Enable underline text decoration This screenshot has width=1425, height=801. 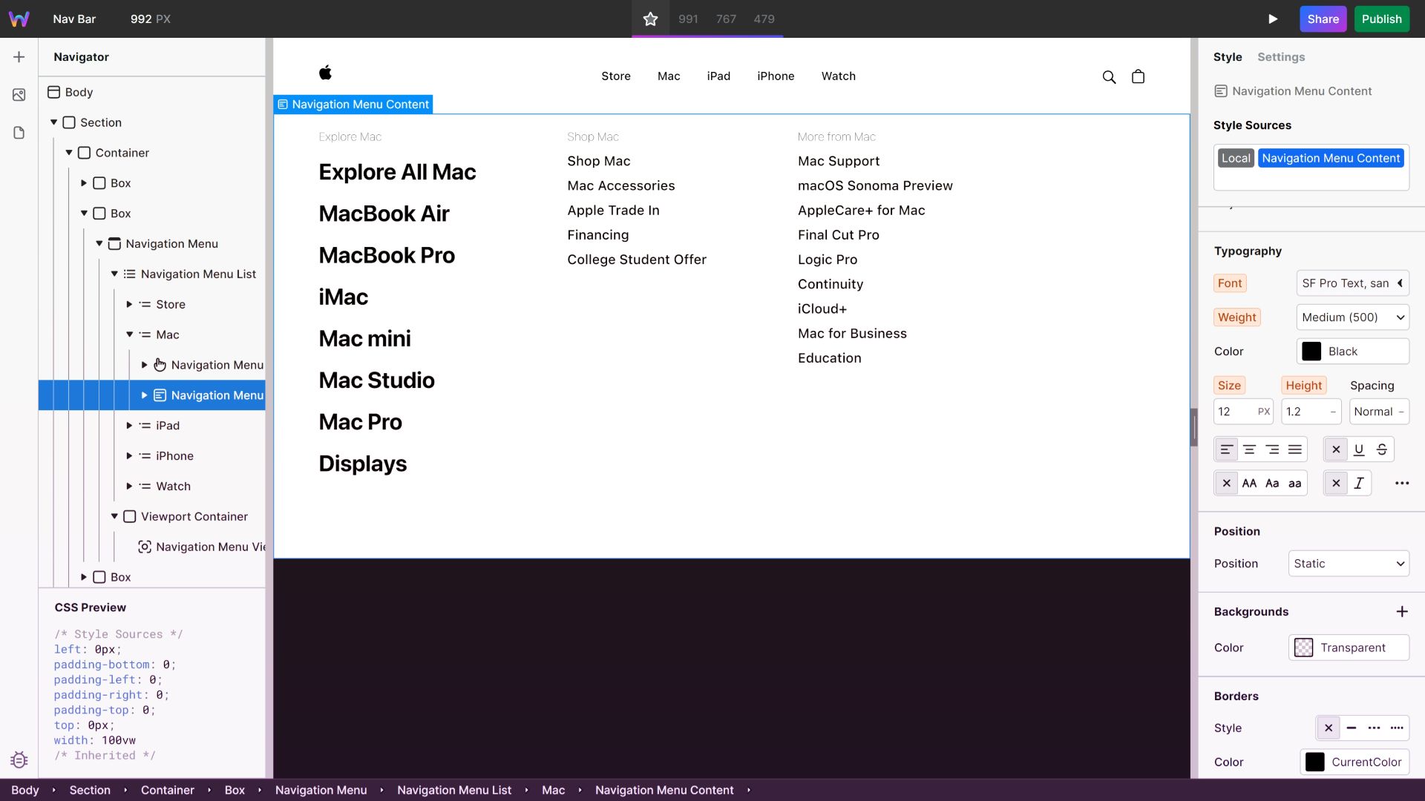click(x=1359, y=449)
